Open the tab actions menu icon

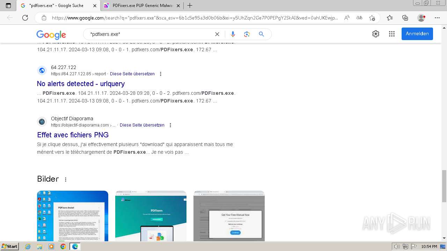tap(8, 6)
